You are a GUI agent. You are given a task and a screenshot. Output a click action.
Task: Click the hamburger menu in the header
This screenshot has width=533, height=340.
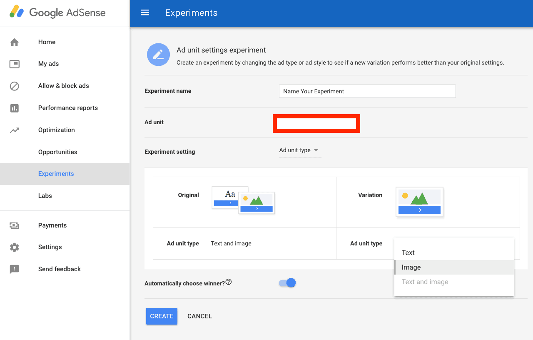click(x=144, y=12)
